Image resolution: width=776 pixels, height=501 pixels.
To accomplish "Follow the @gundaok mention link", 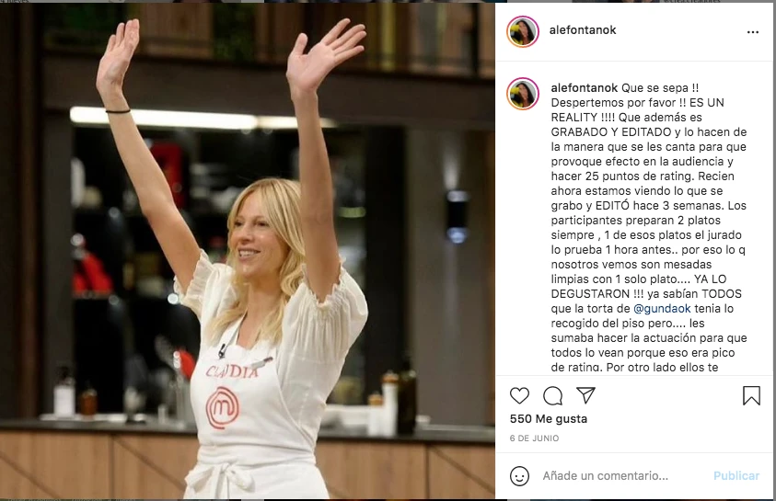I will click(x=662, y=309).
